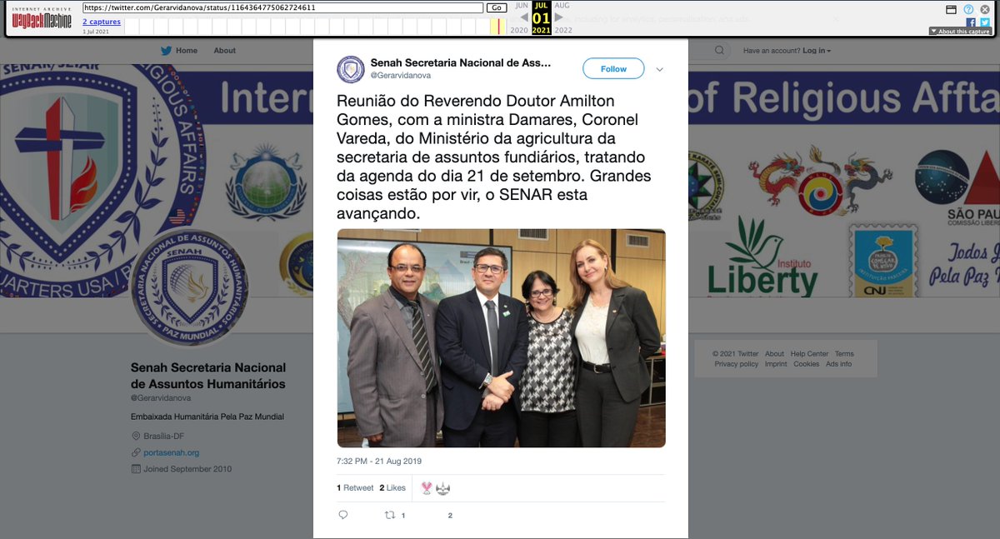Open the footer Imprint link
Viewport: 1000px width, 539px height.
776,364
